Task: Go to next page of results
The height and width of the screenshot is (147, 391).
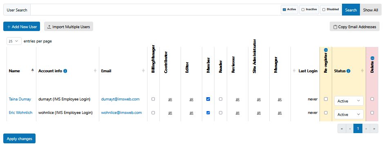Action: coord(366,129)
